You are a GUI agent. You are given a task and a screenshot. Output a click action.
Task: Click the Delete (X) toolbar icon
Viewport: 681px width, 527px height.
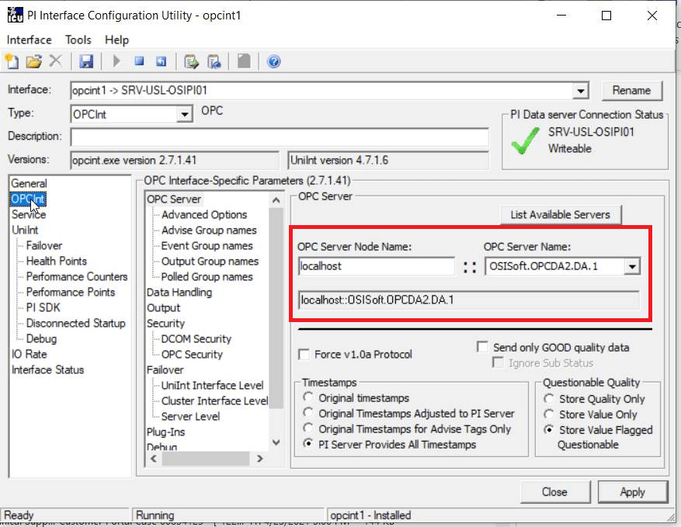(56, 61)
